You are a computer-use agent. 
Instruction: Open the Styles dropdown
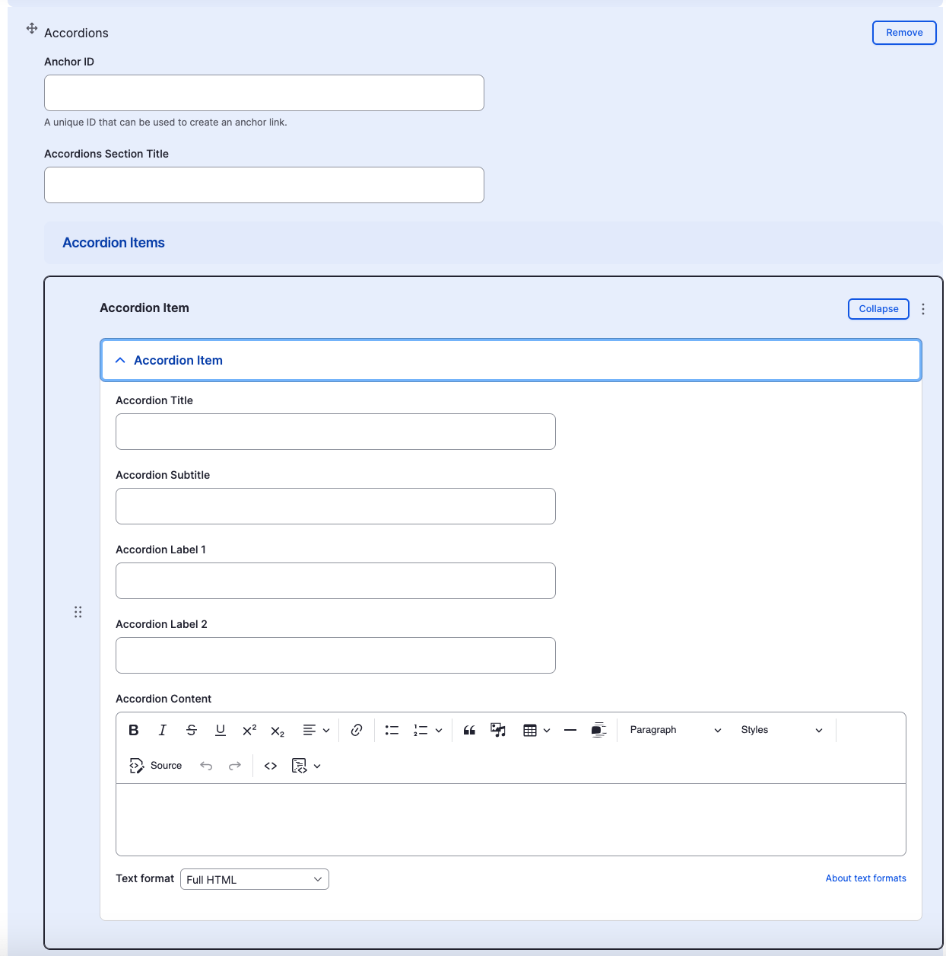pyautogui.click(x=782, y=730)
